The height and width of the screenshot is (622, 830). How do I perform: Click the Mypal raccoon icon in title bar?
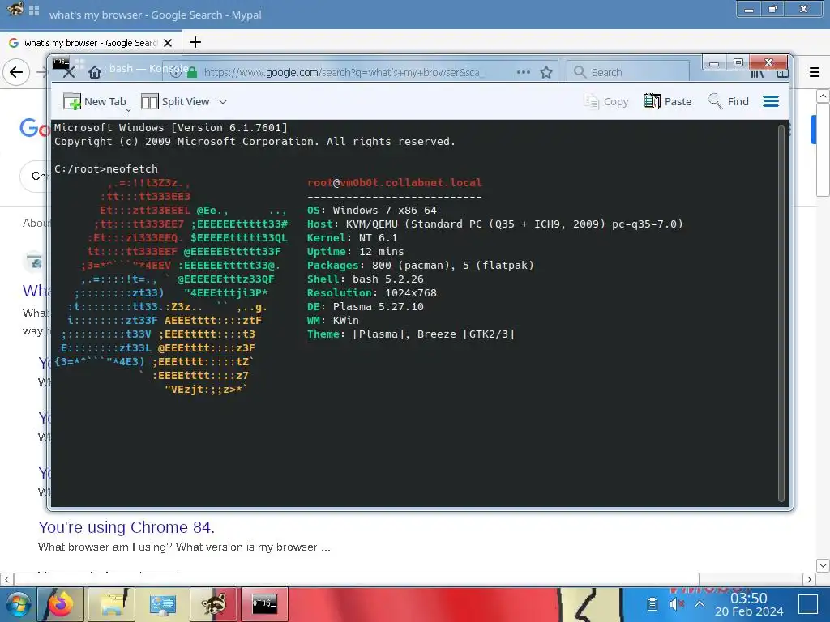click(15, 9)
